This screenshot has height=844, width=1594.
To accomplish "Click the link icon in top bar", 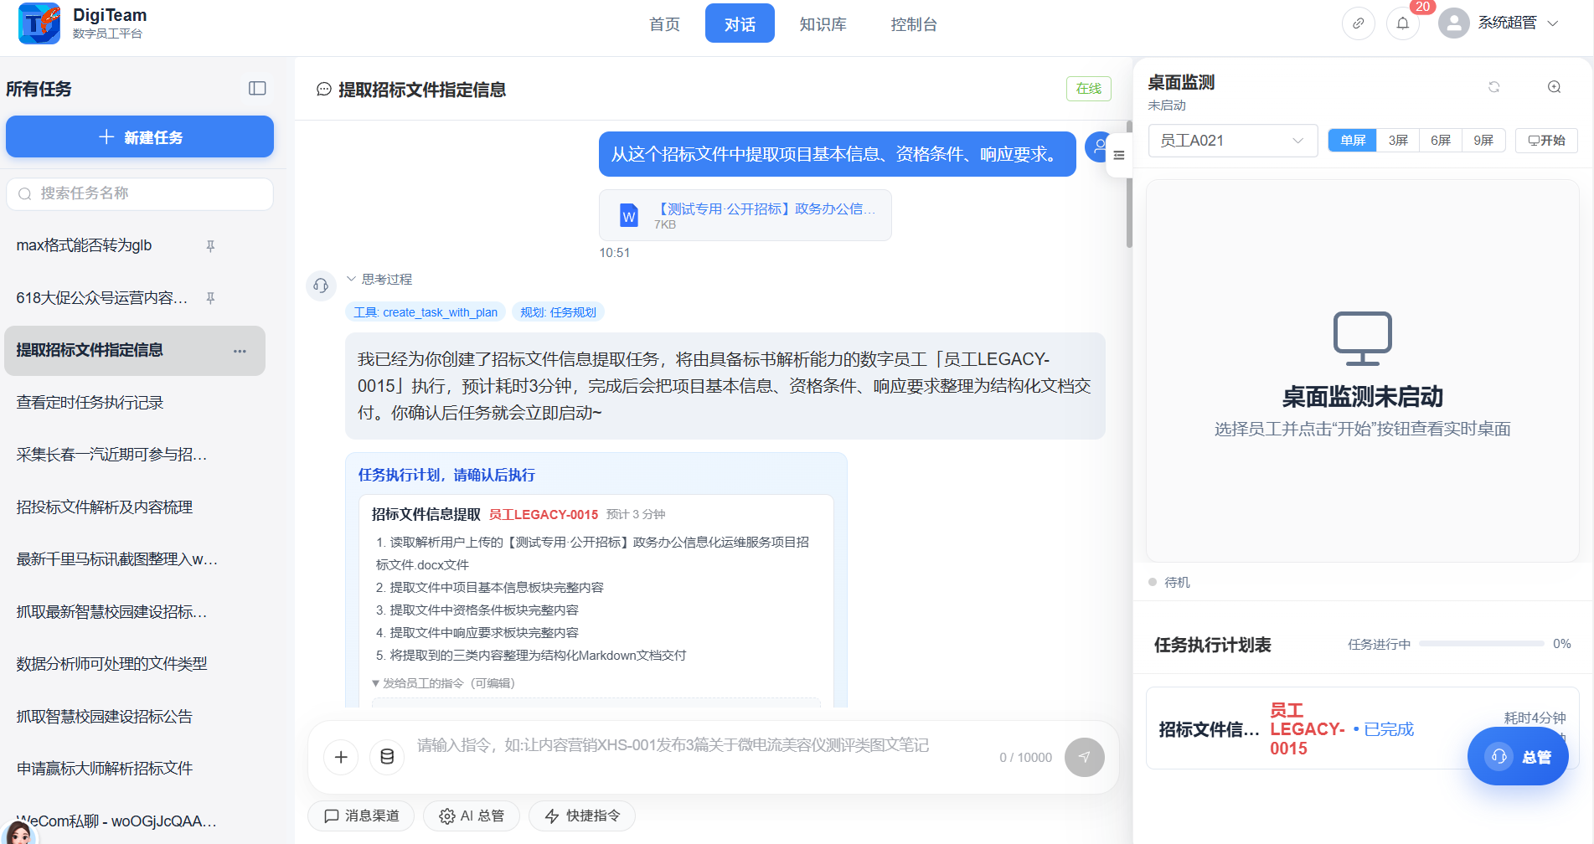I will 1359,23.
